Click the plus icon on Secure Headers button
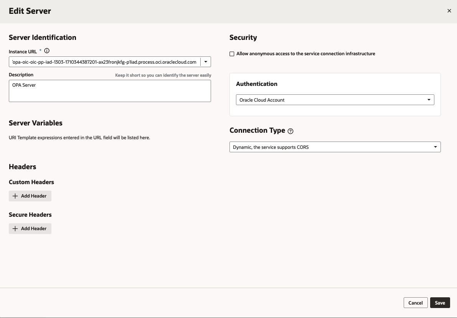 point(15,228)
